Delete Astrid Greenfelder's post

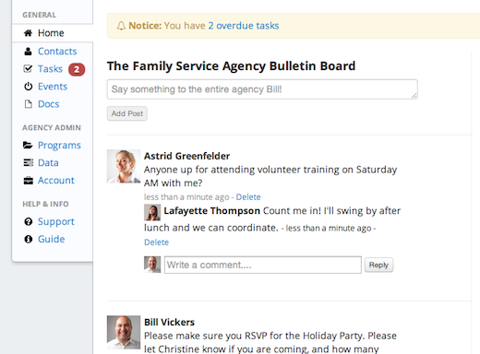pos(248,197)
